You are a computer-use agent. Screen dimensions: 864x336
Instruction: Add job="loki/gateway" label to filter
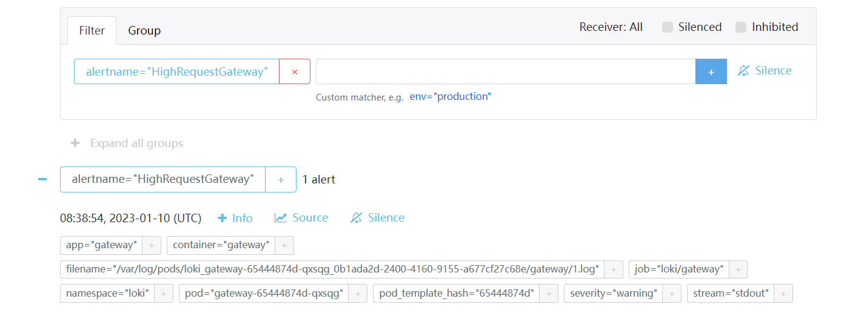click(738, 269)
